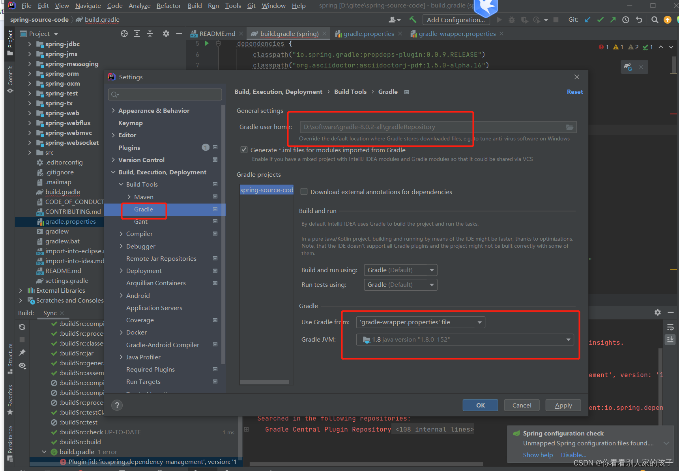Click the Git rollback icon
Viewport: 679px width, 471px height.
pos(639,20)
